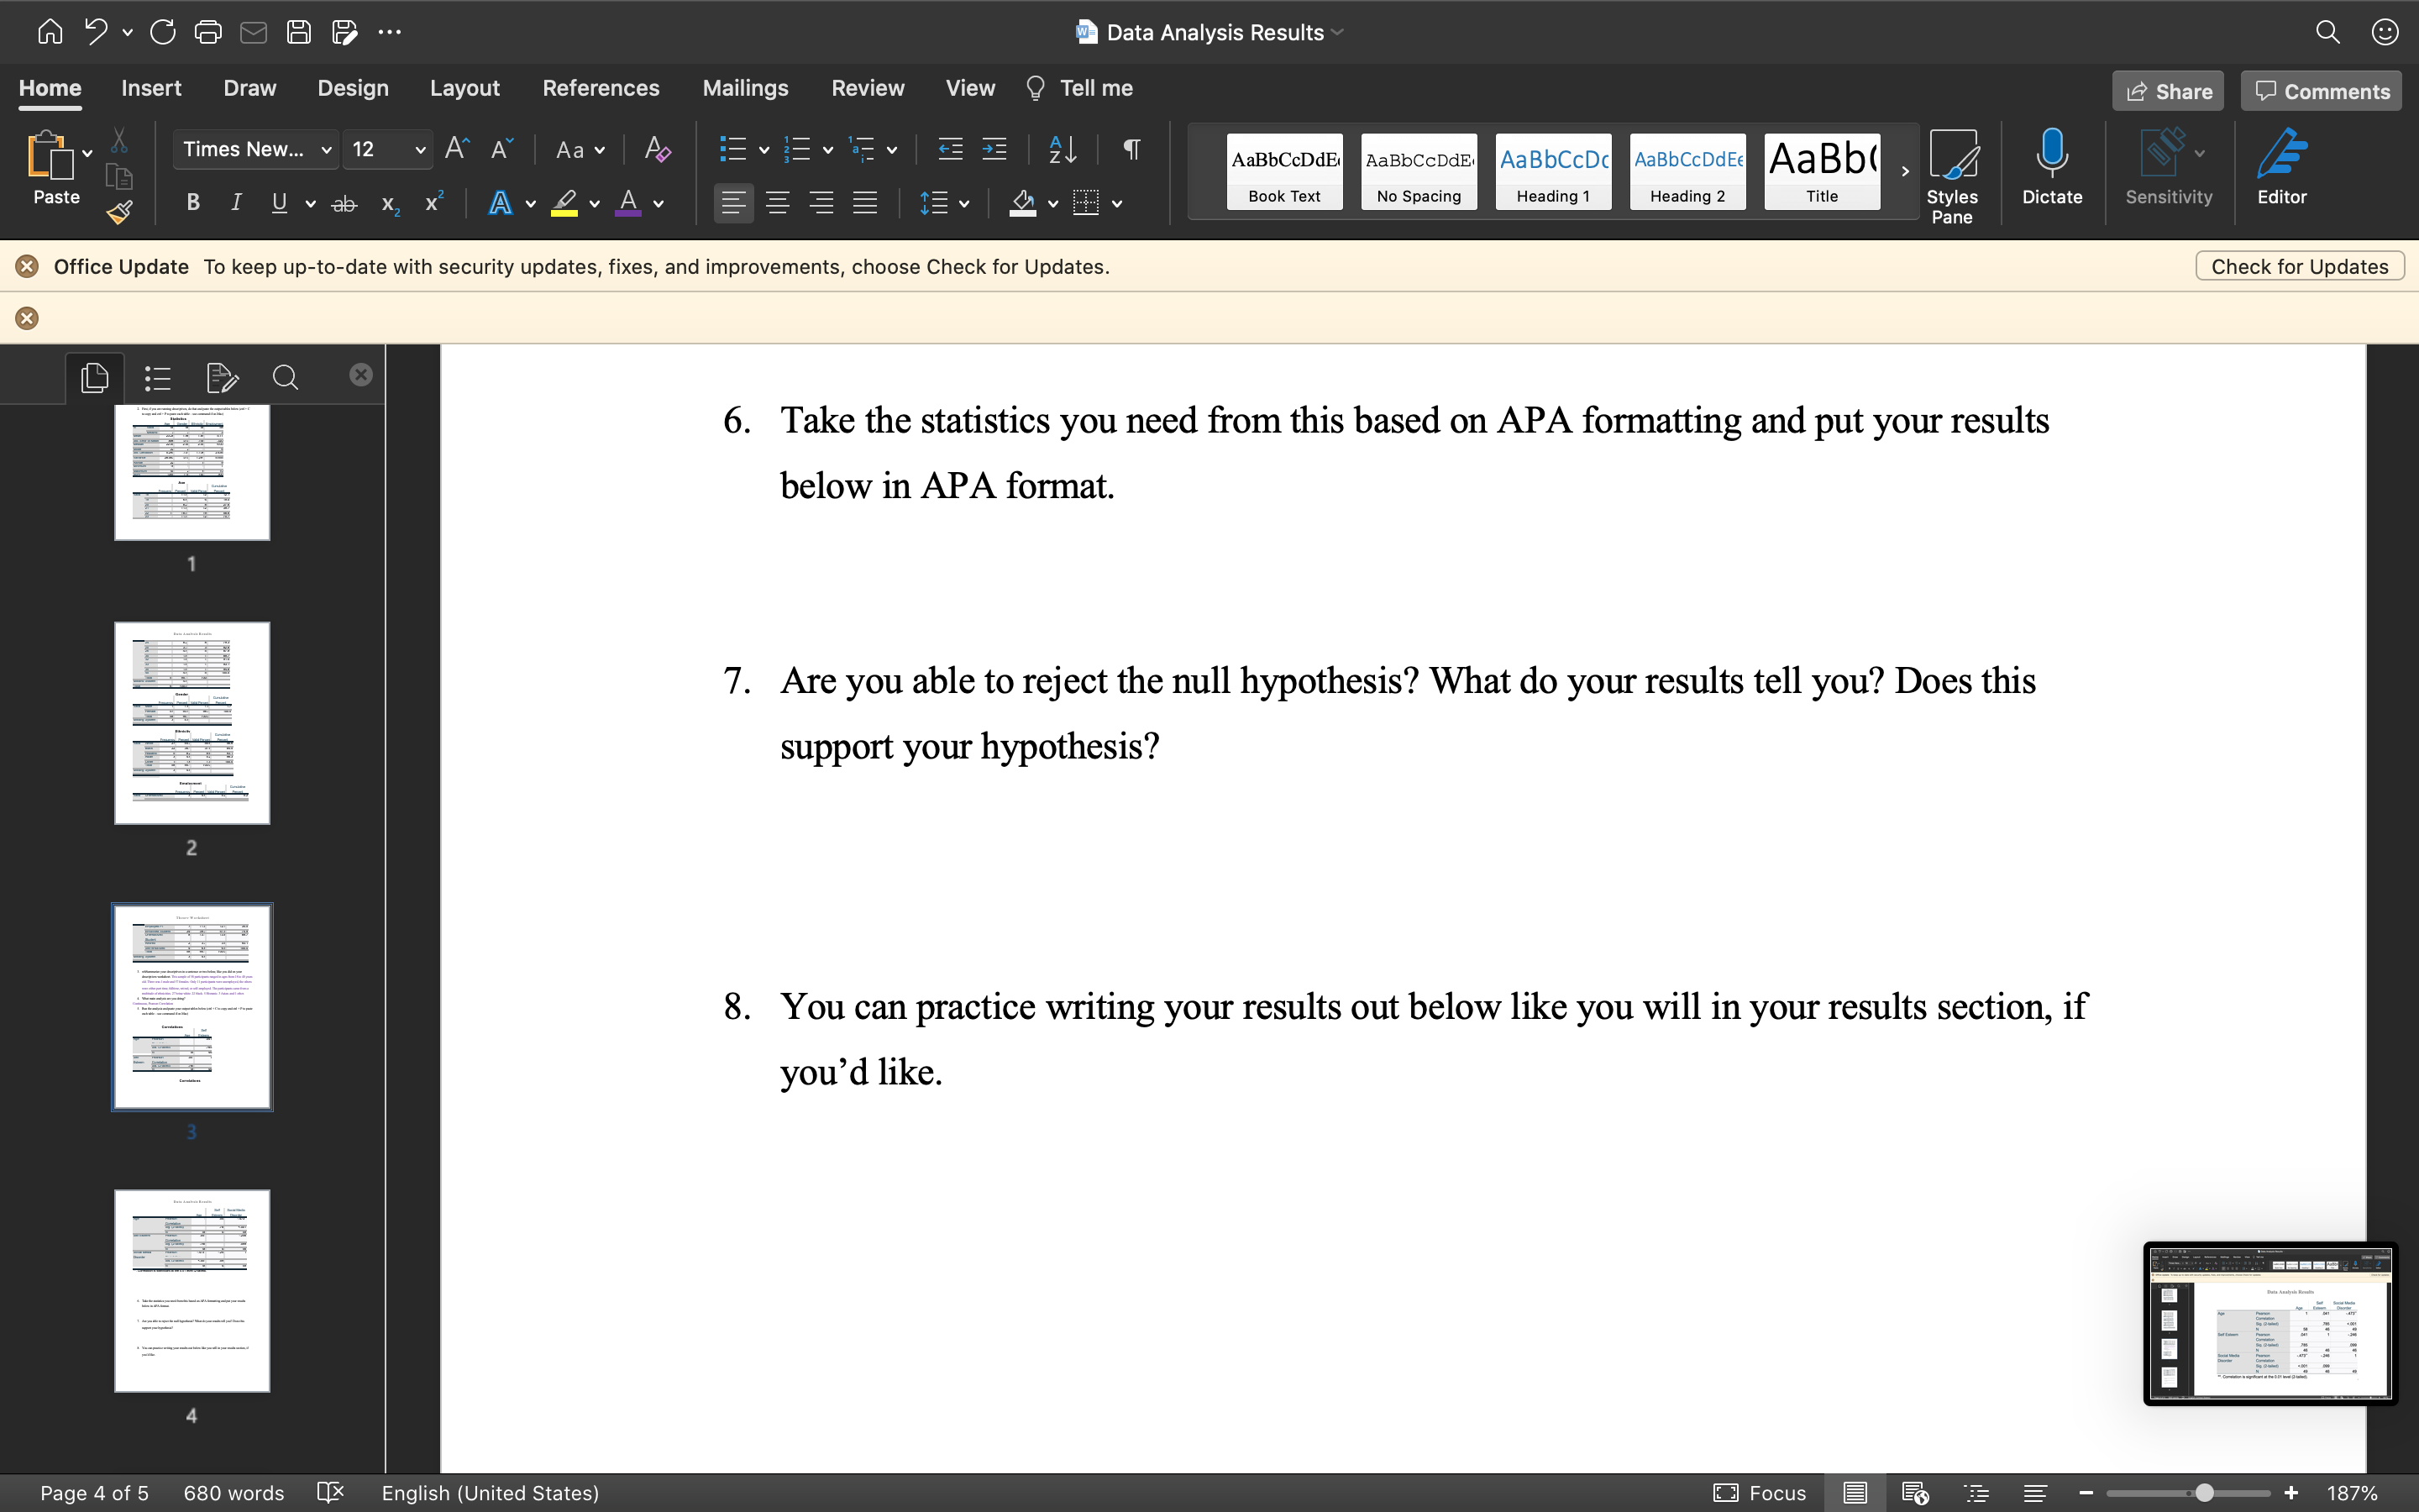Click the Sort A-Z icon
This screenshot has height=1512, width=2419.
click(1063, 150)
